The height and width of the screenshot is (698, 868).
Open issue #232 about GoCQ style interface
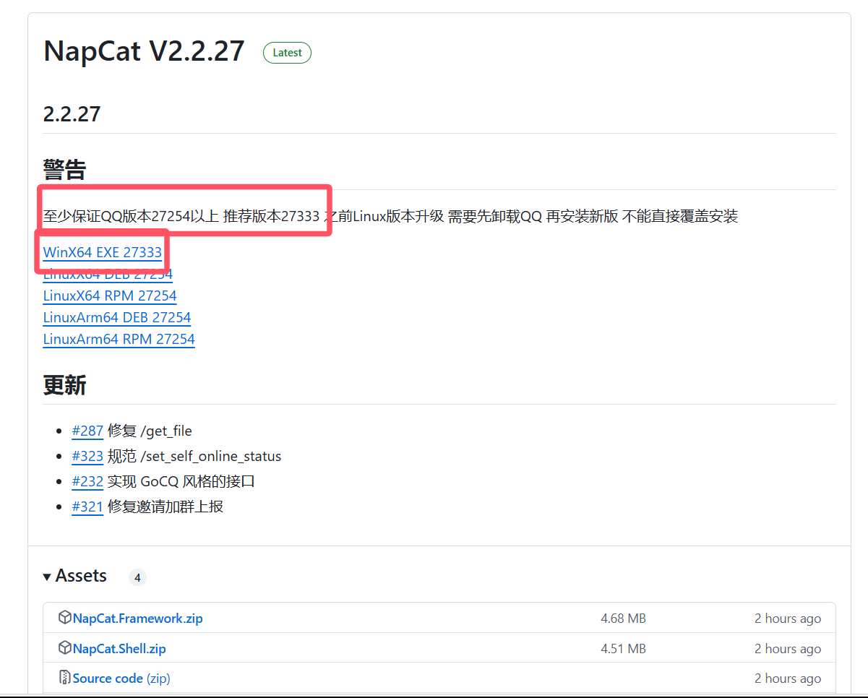[x=87, y=481]
